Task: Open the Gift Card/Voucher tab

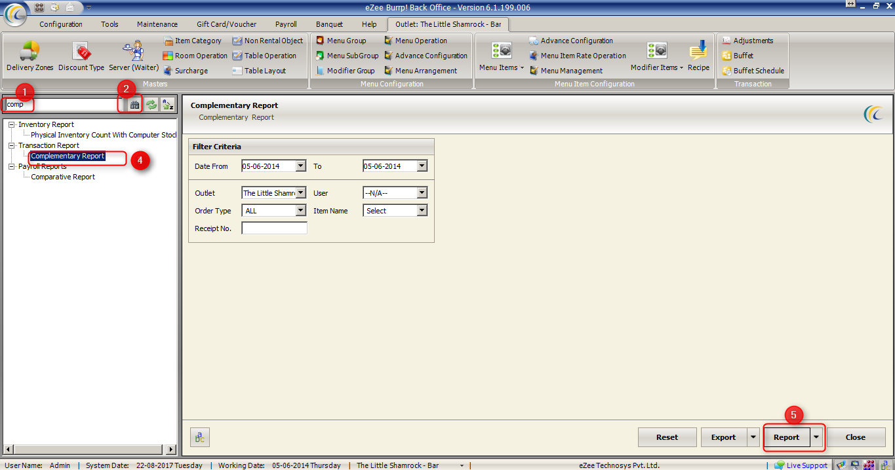Action: (x=227, y=24)
